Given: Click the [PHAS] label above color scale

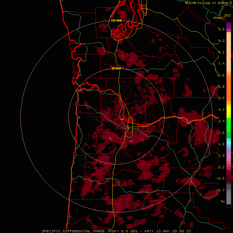Looking at the screenshot, I should [x=219, y=18].
